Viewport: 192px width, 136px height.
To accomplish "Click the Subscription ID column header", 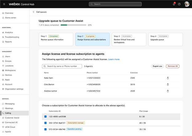I will tap(54, 111).
